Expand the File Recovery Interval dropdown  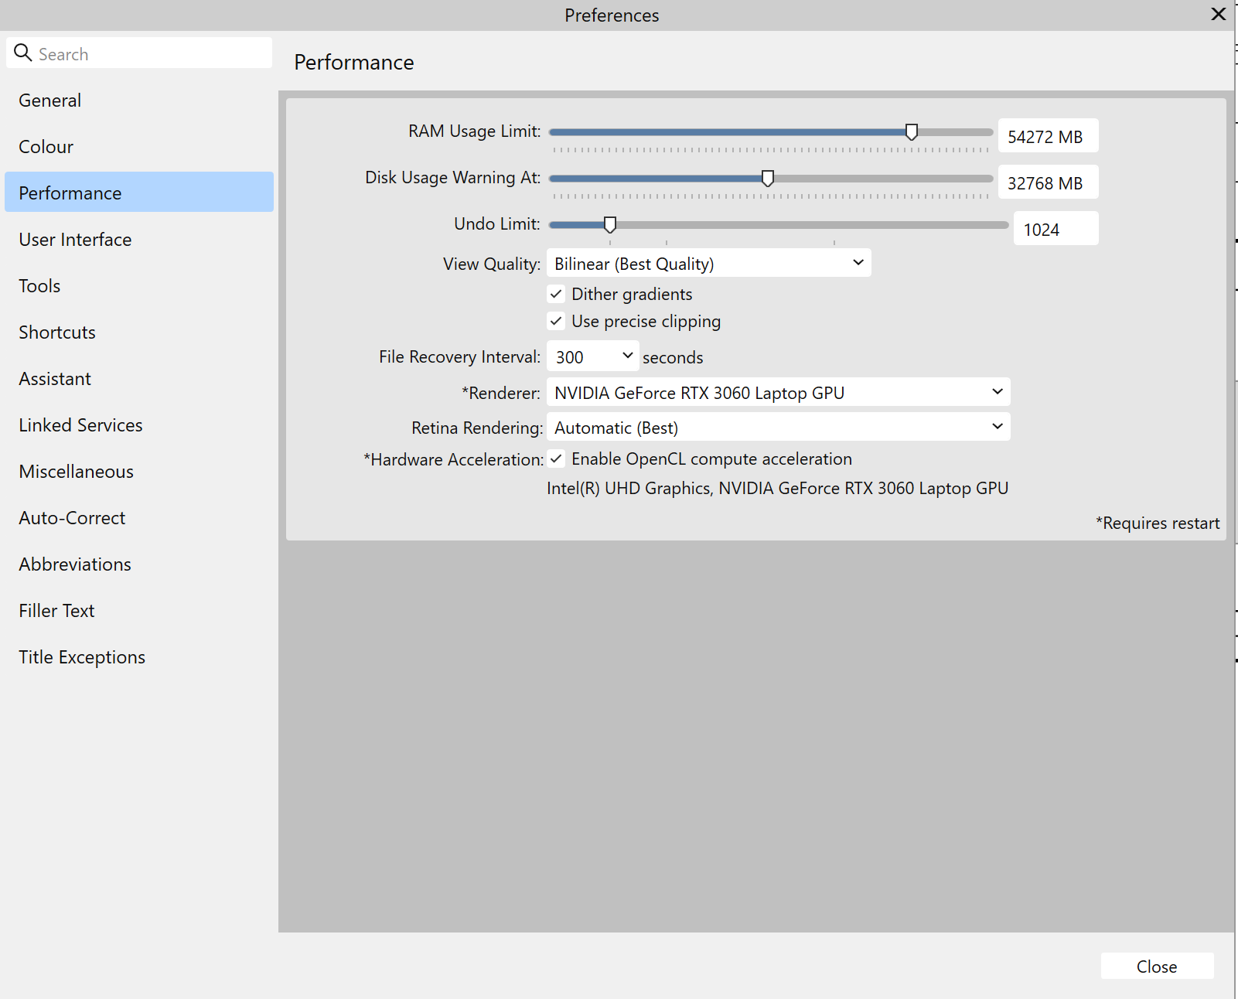coord(592,356)
